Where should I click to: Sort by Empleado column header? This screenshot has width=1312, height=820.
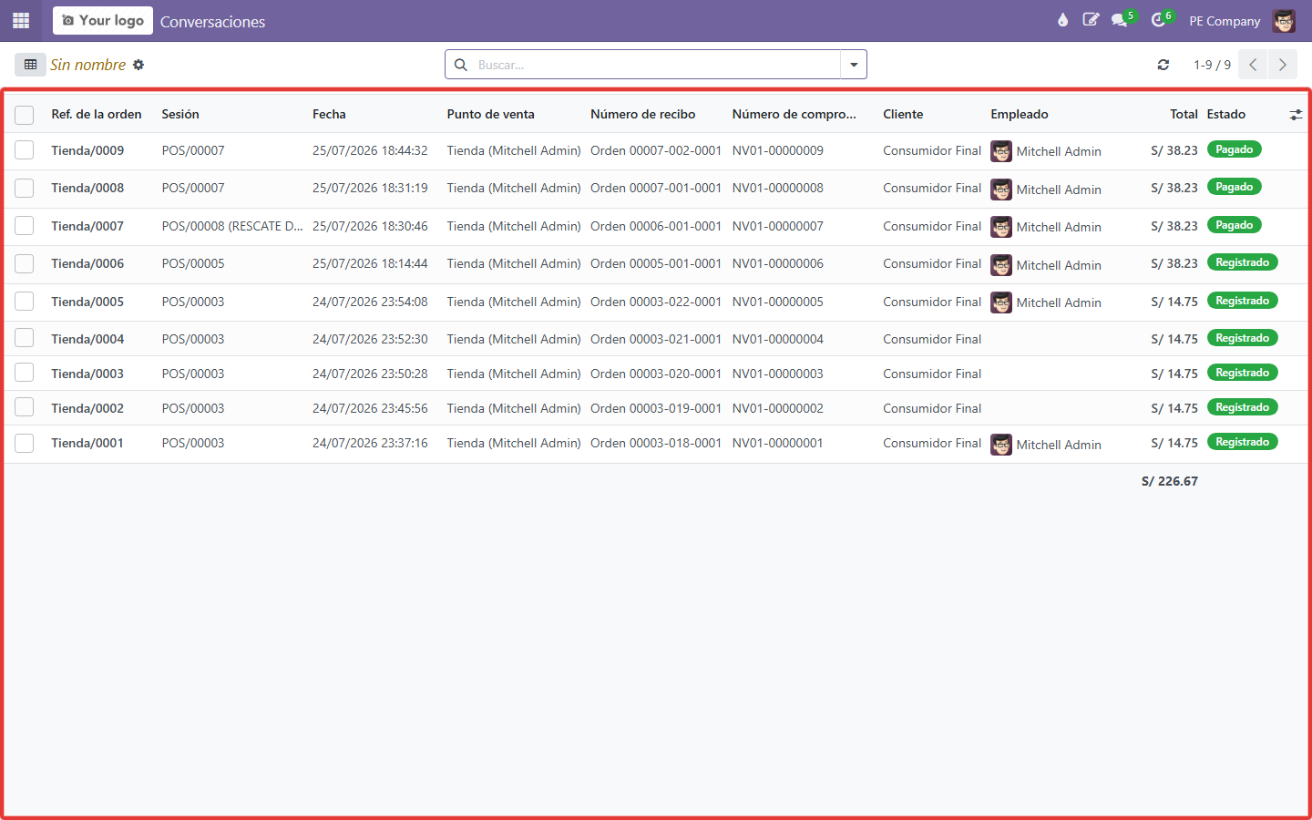point(1020,114)
